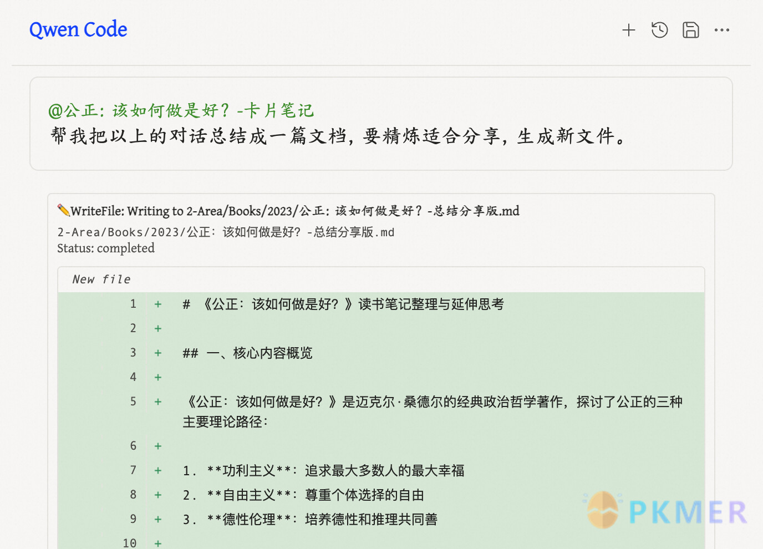Open the @公正 card note link
The image size is (763, 549).
(x=181, y=110)
